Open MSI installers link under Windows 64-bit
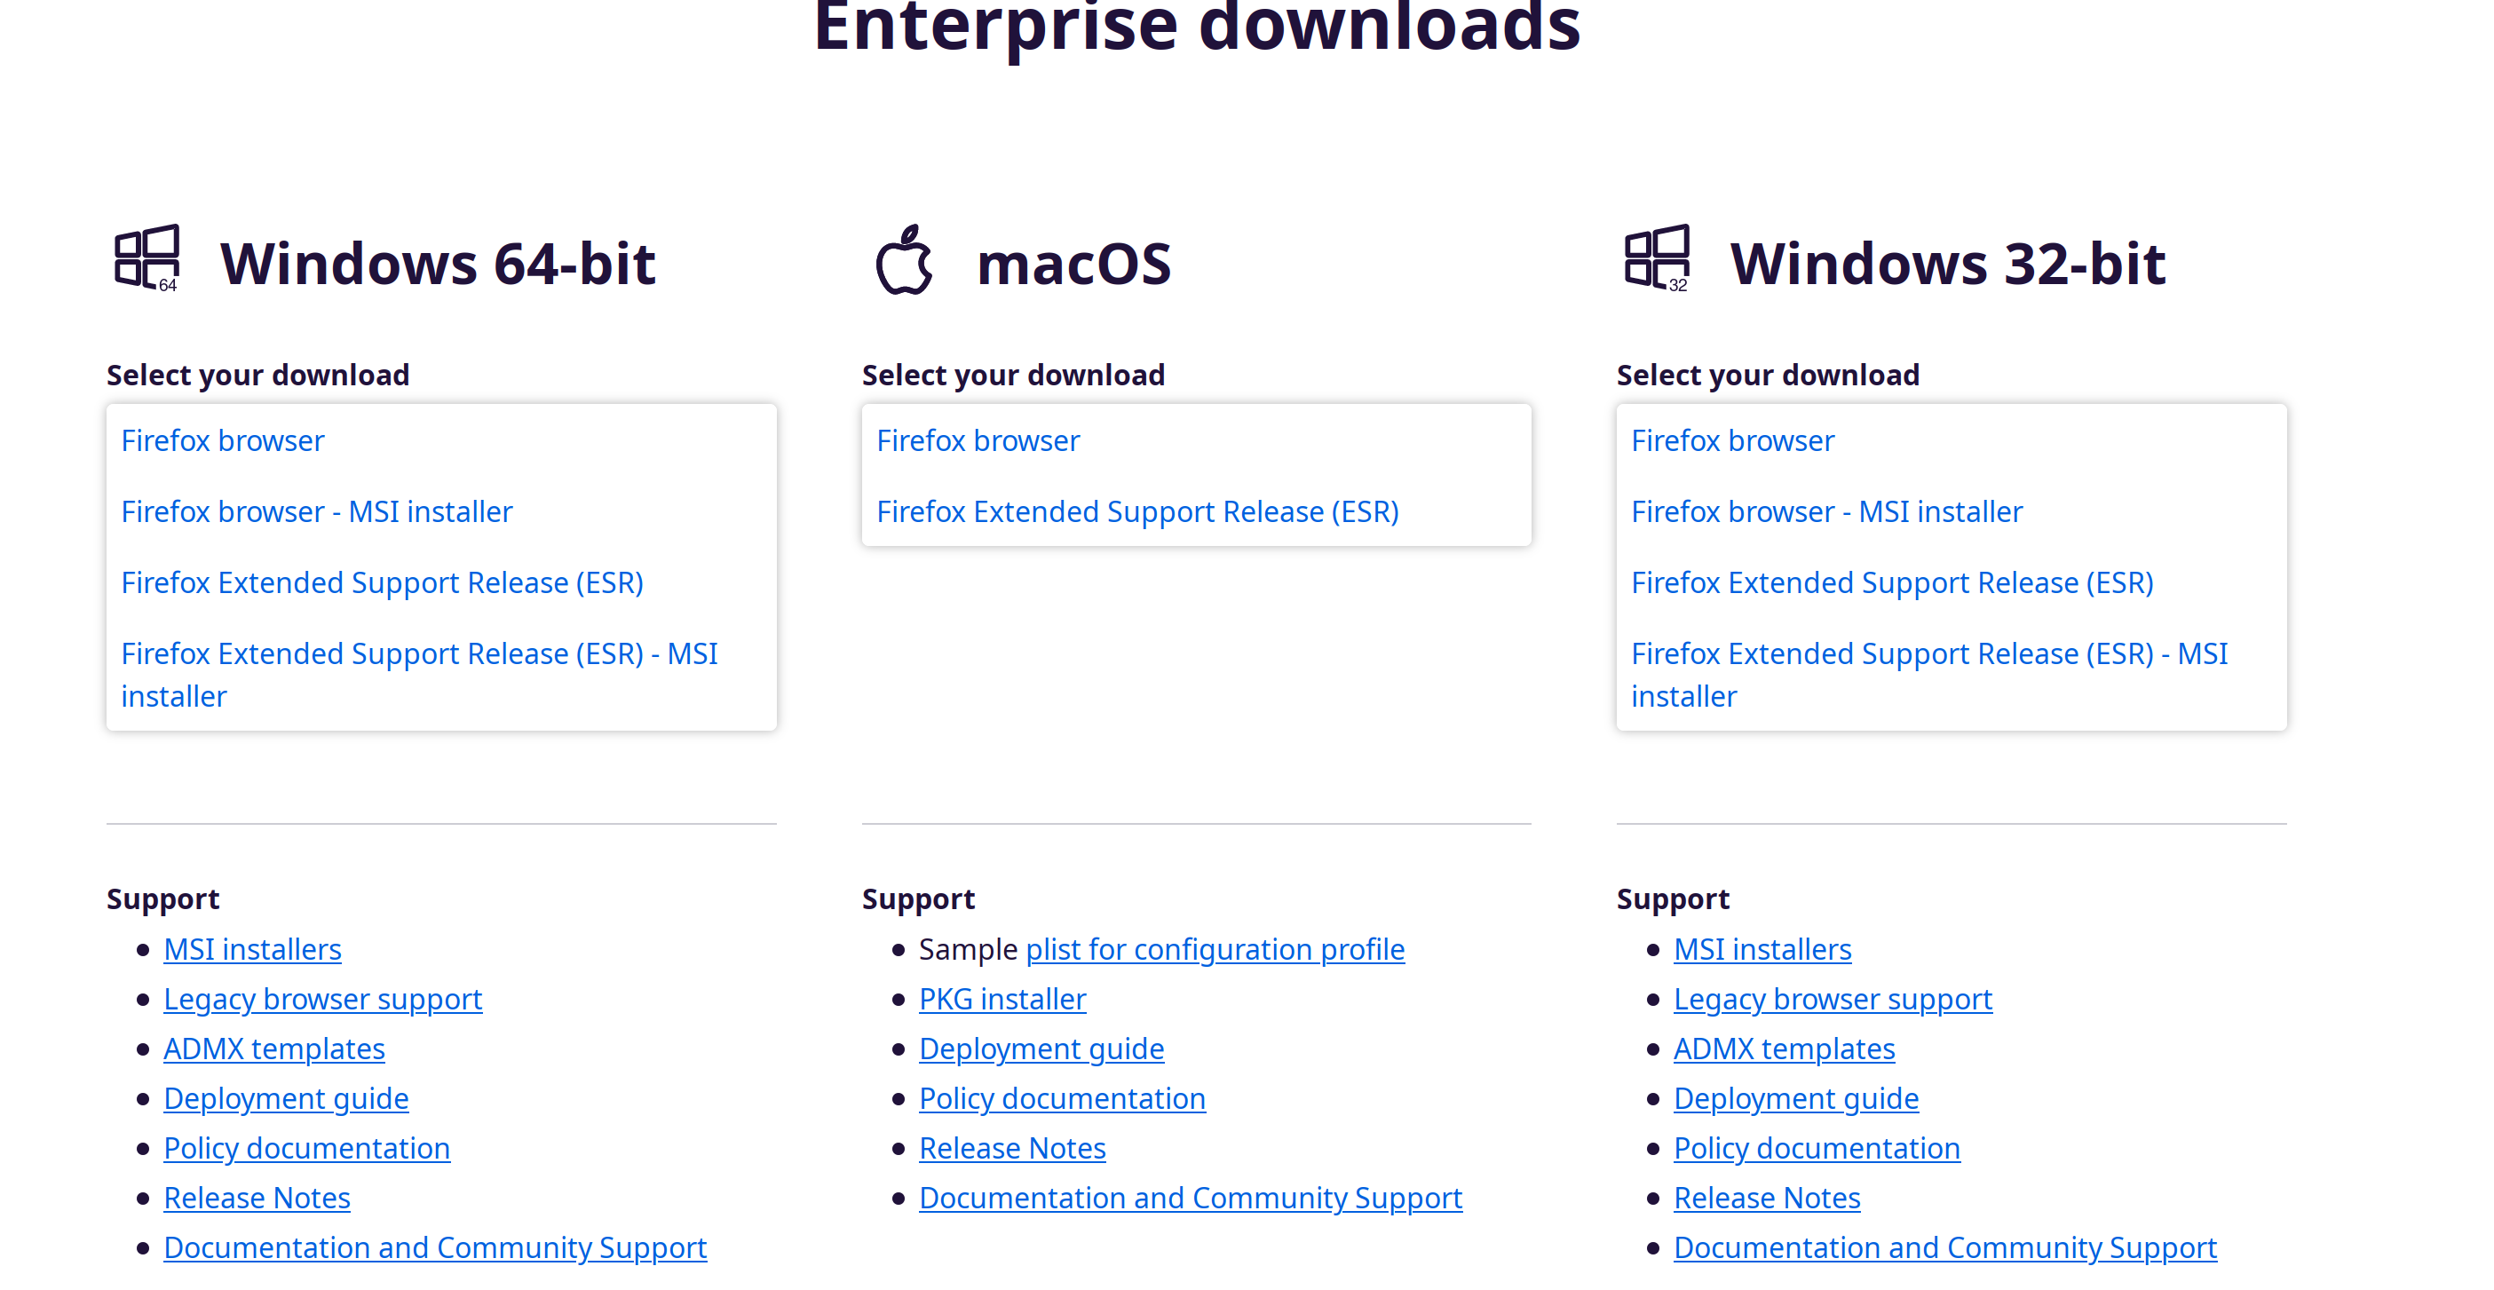This screenshot has width=2494, height=1290. click(252, 949)
